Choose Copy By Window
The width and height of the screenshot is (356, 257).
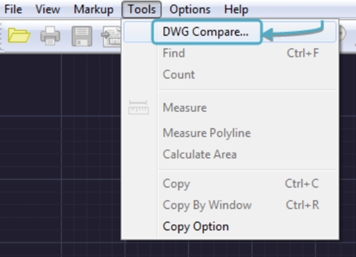tap(207, 205)
